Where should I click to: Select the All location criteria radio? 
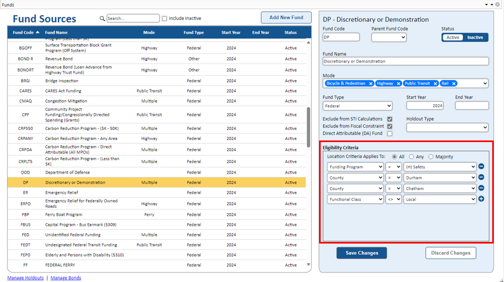pos(394,156)
